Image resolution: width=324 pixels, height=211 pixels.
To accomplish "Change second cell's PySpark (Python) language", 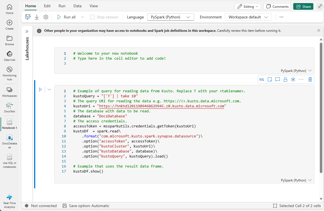I will point(296,180).
